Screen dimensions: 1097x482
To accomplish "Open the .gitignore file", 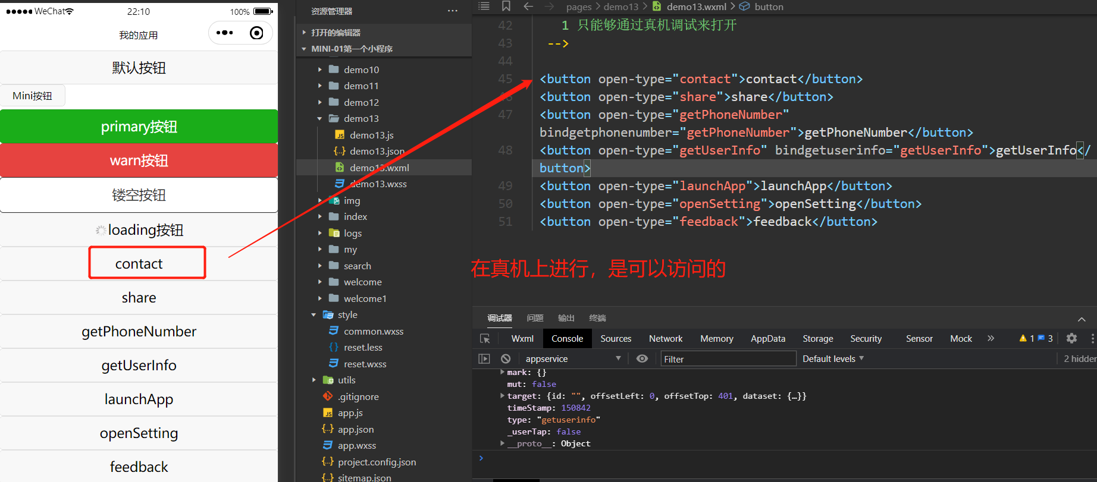I will coord(358,396).
